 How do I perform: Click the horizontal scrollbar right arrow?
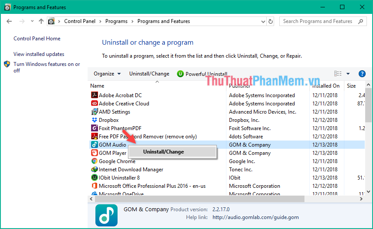click(x=361, y=199)
